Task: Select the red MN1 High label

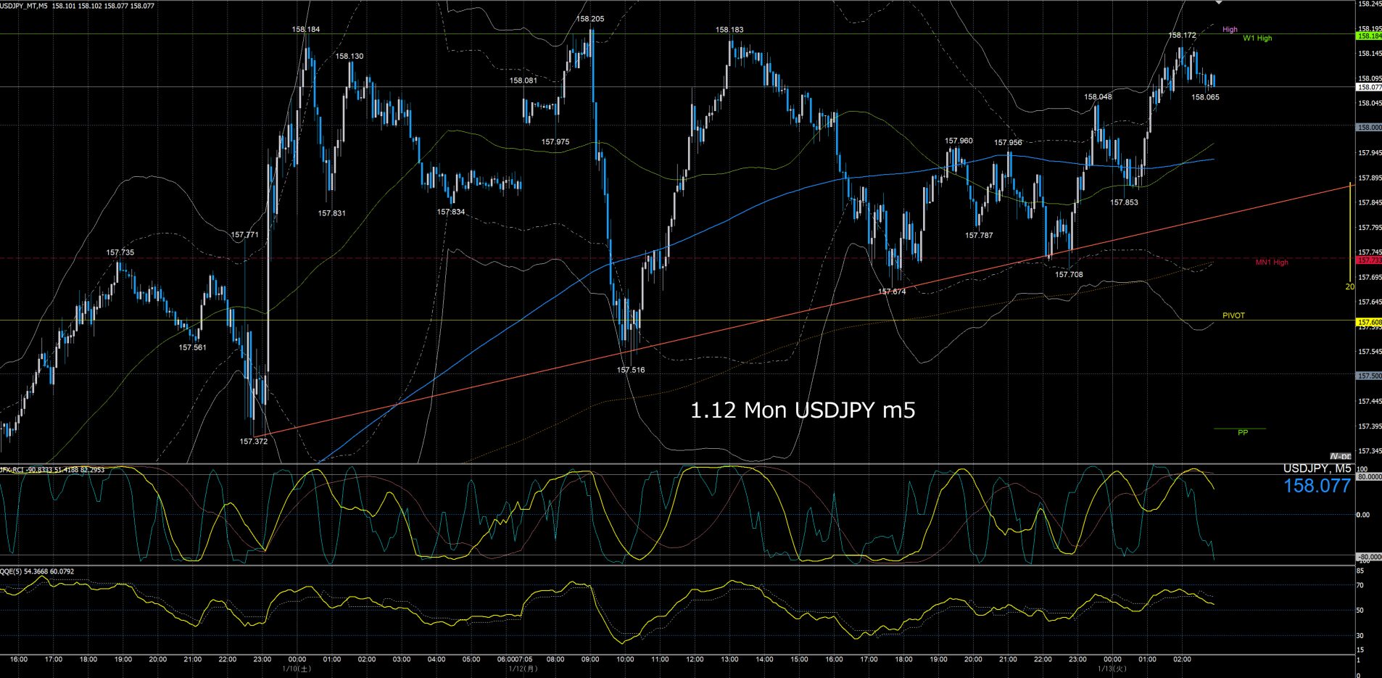Action: [x=1272, y=262]
